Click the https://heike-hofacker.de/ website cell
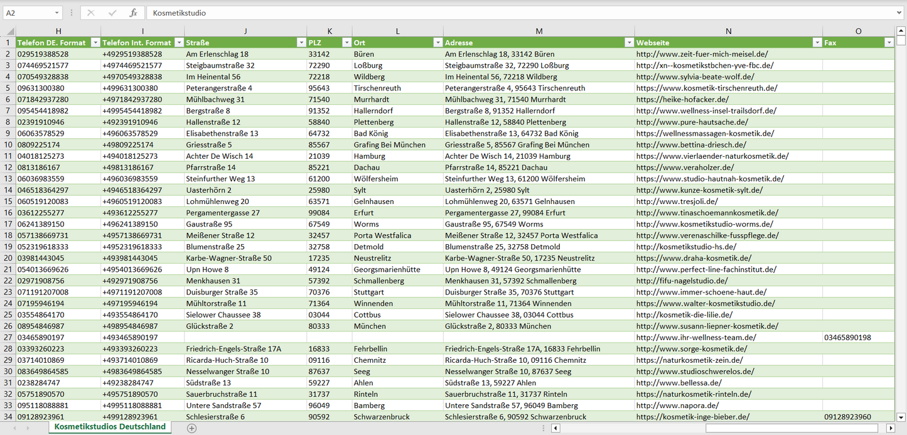Viewport: 907px width, 435px height. point(682,99)
